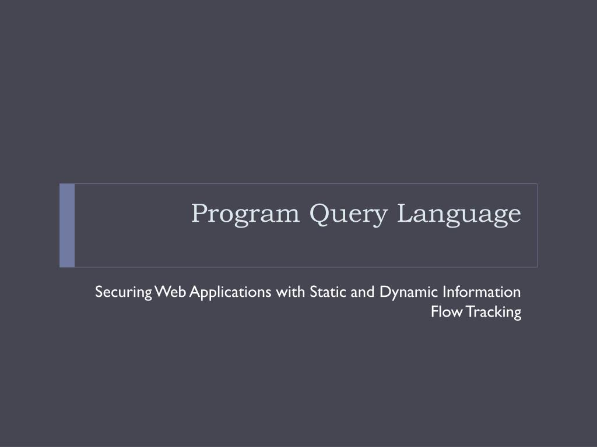Select the "Program Query Language" title text
Screen dimensions: 597x447
(356, 214)
